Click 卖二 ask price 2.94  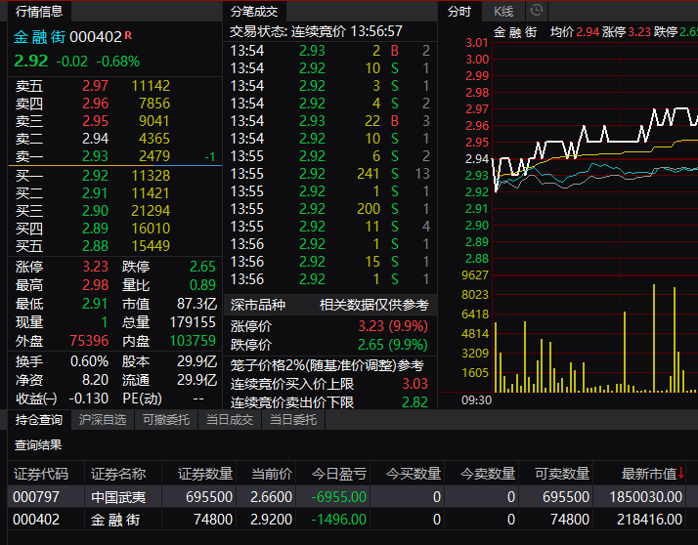(x=95, y=139)
